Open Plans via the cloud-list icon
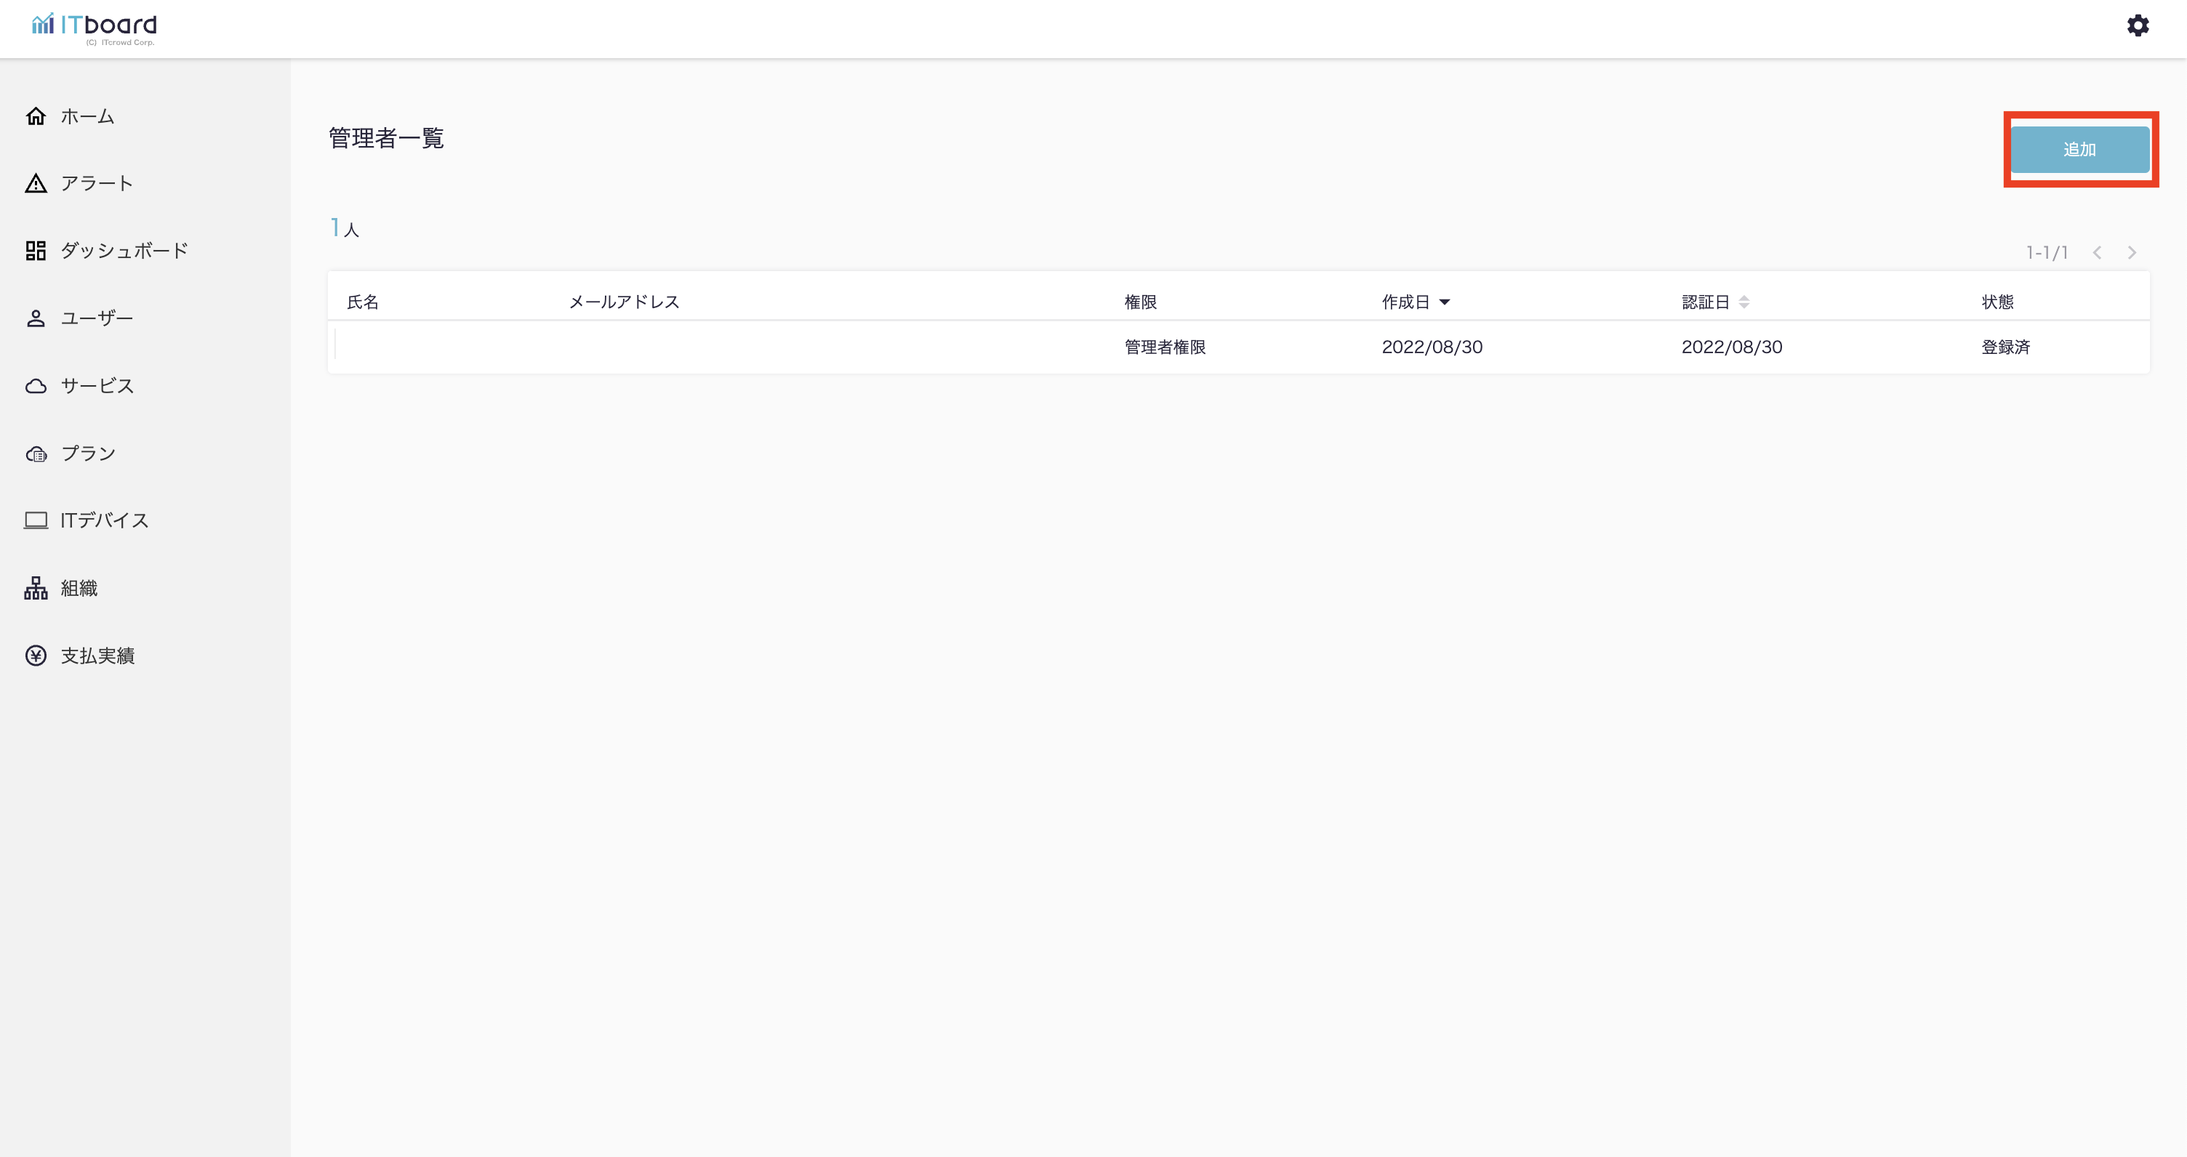Viewport: 2187px width, 1157px height. [x=36, y=454]
